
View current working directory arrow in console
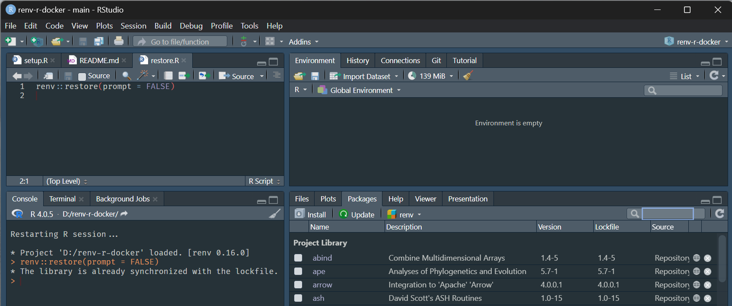pyautogui.click(x=124, y=214)
